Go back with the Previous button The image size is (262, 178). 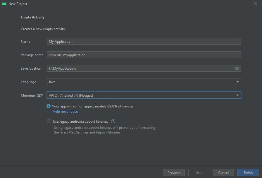(x=174, y=173)
